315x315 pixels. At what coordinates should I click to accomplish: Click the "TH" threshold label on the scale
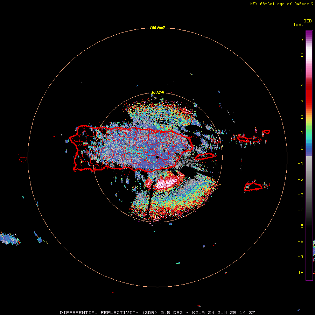point(301,273)
